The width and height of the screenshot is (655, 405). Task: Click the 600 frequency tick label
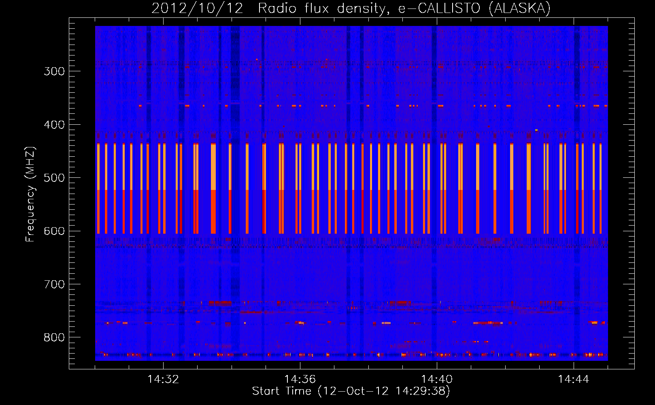[x=54, y=231]
